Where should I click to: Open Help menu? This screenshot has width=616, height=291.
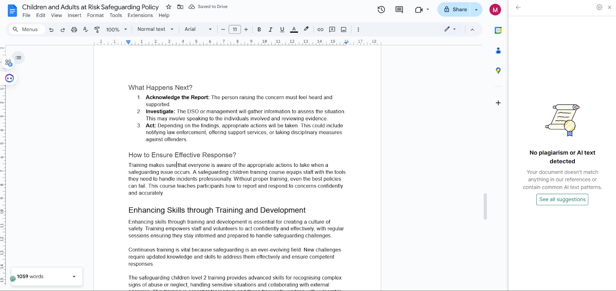164,15
